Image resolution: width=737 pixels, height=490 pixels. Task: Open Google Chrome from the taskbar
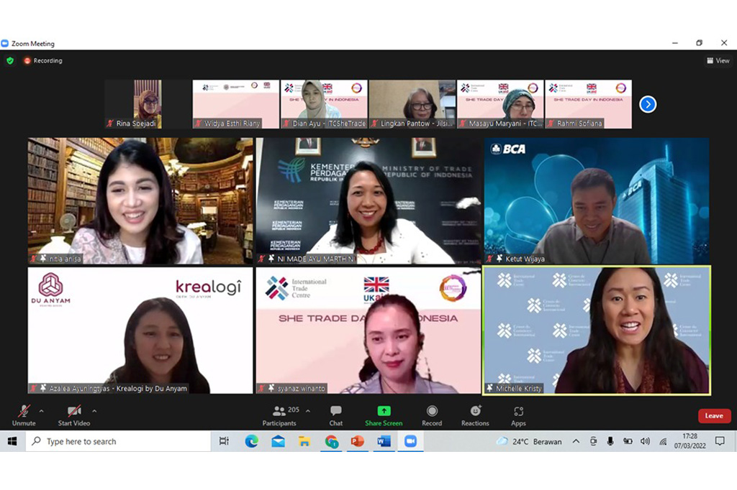coord(331,441)
